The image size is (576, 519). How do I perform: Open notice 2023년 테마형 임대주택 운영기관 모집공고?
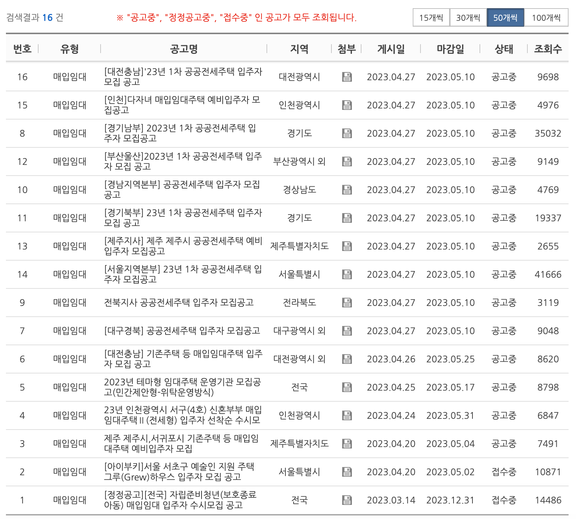click(183, 387)
